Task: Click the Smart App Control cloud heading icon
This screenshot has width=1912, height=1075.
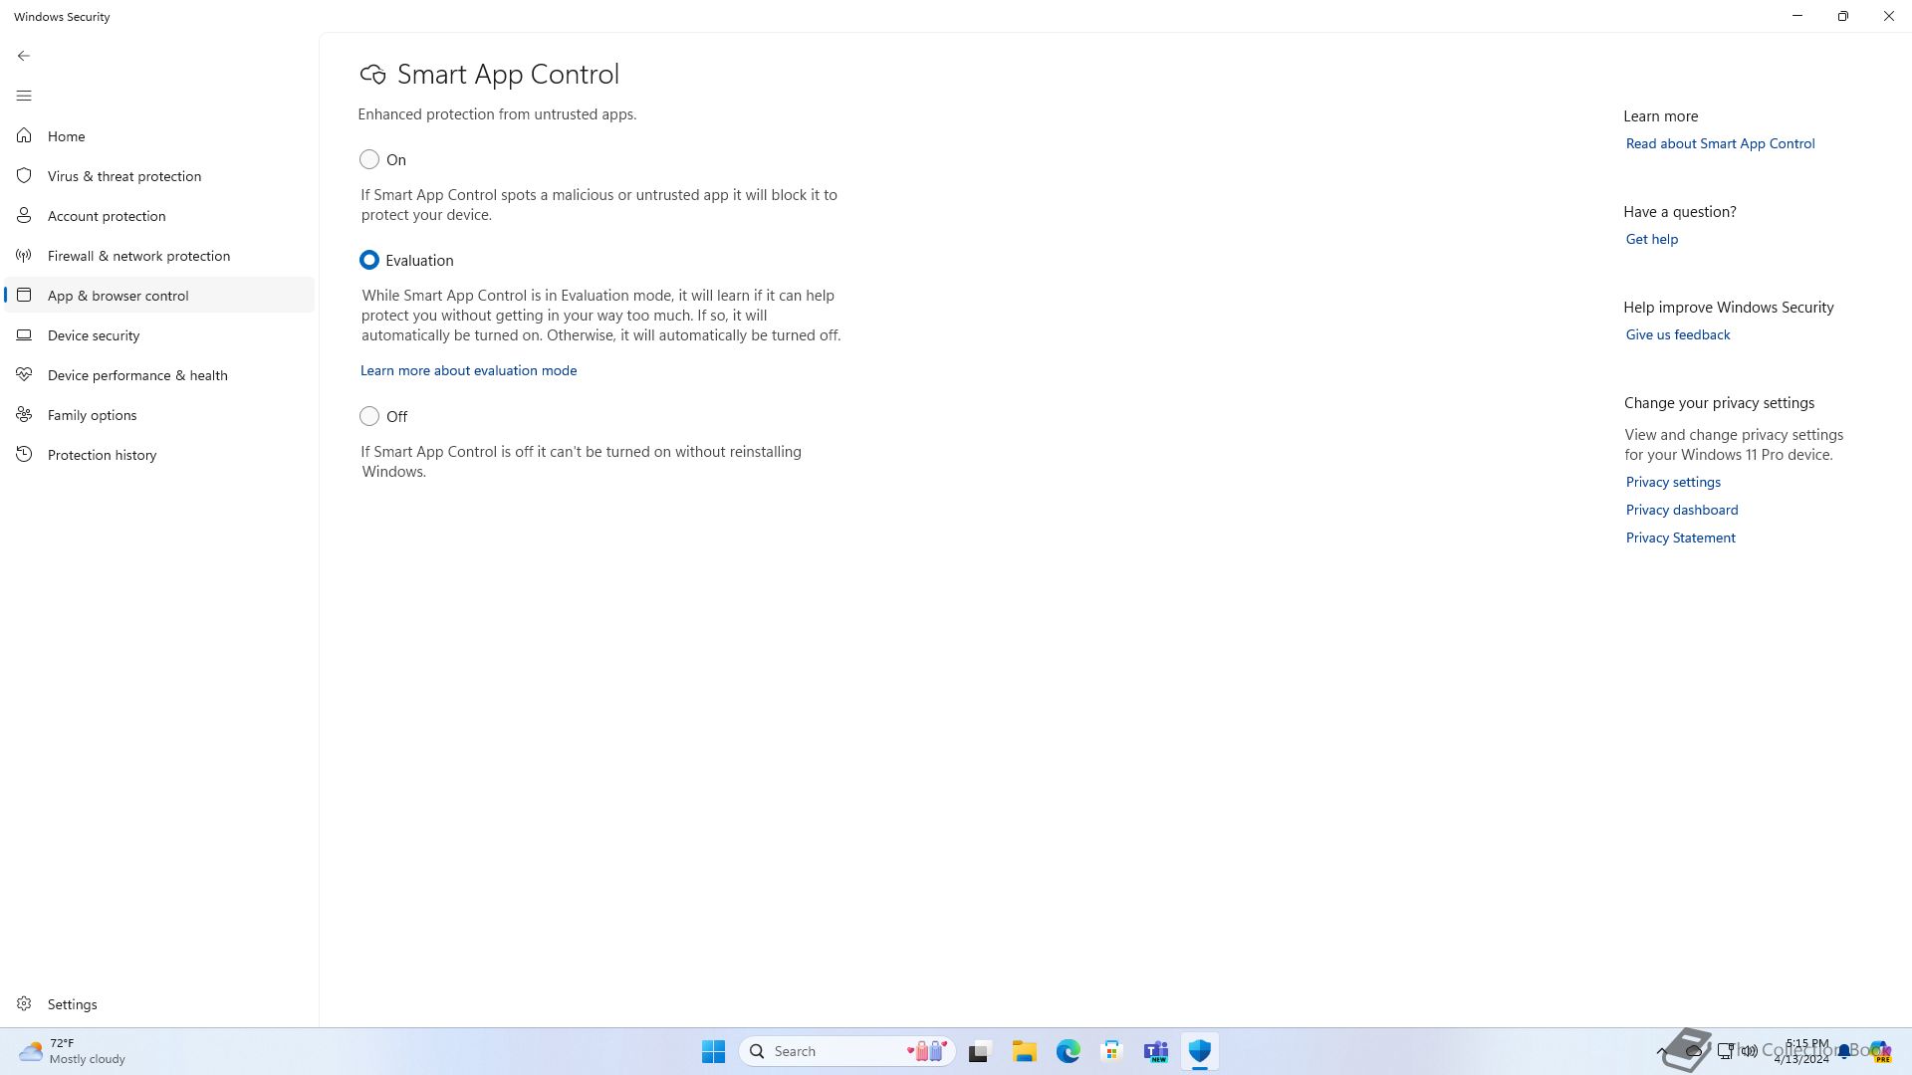Action: tap(372, 74)
